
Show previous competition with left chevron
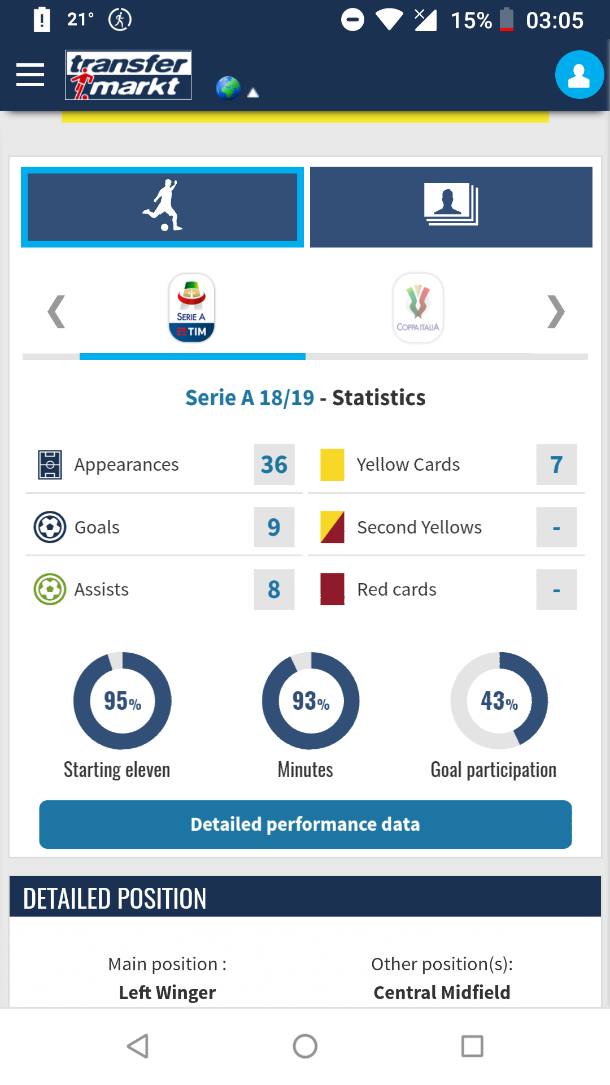point(56,311)
